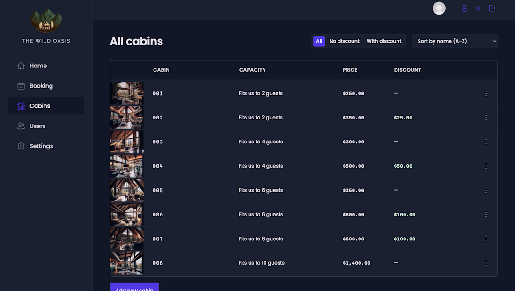Click the Users people icon

click(21, 126)
